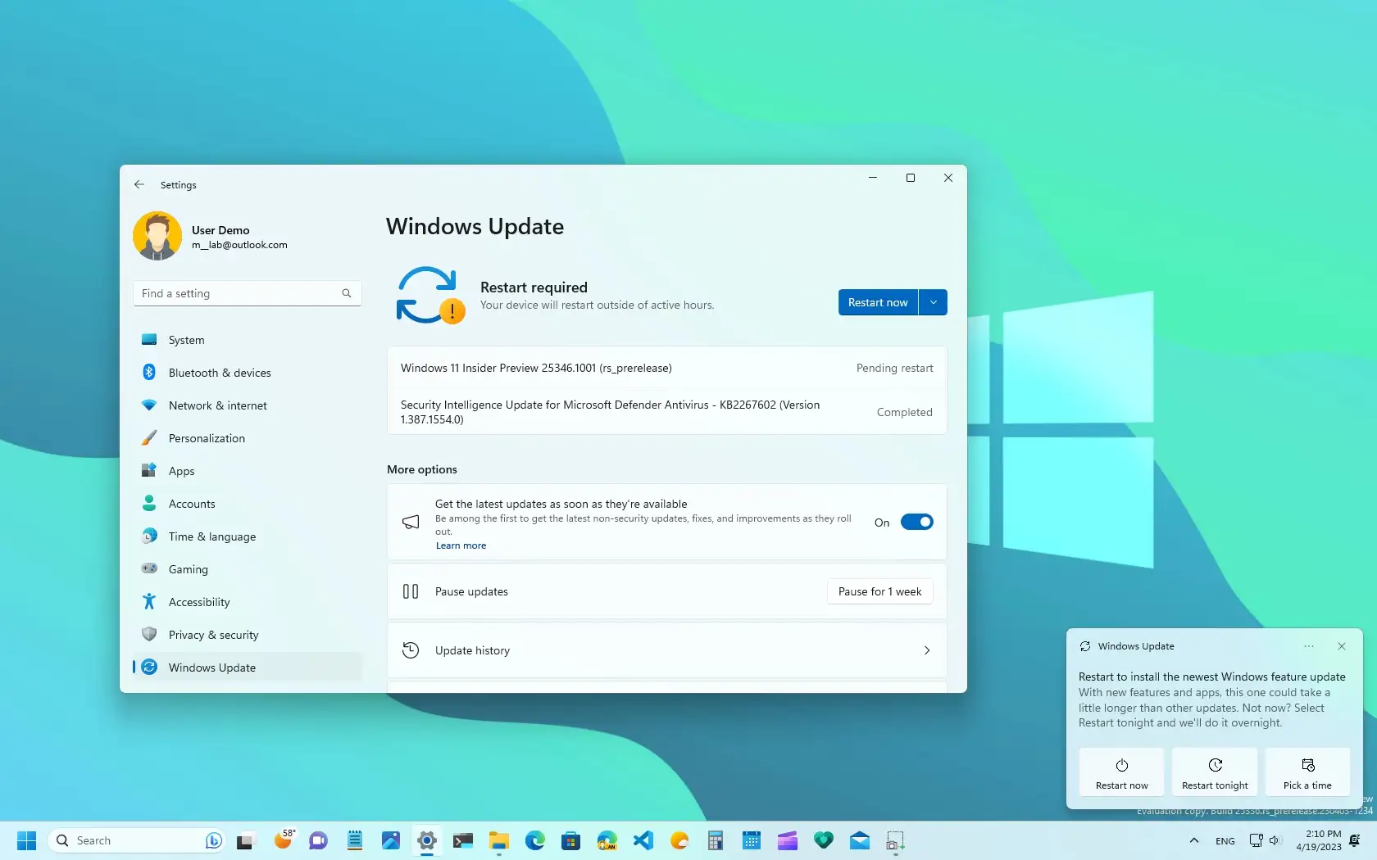
Task: Select the Windows 11 Insider Preview 25346.1001 row
Action: (x=667, y=368)
